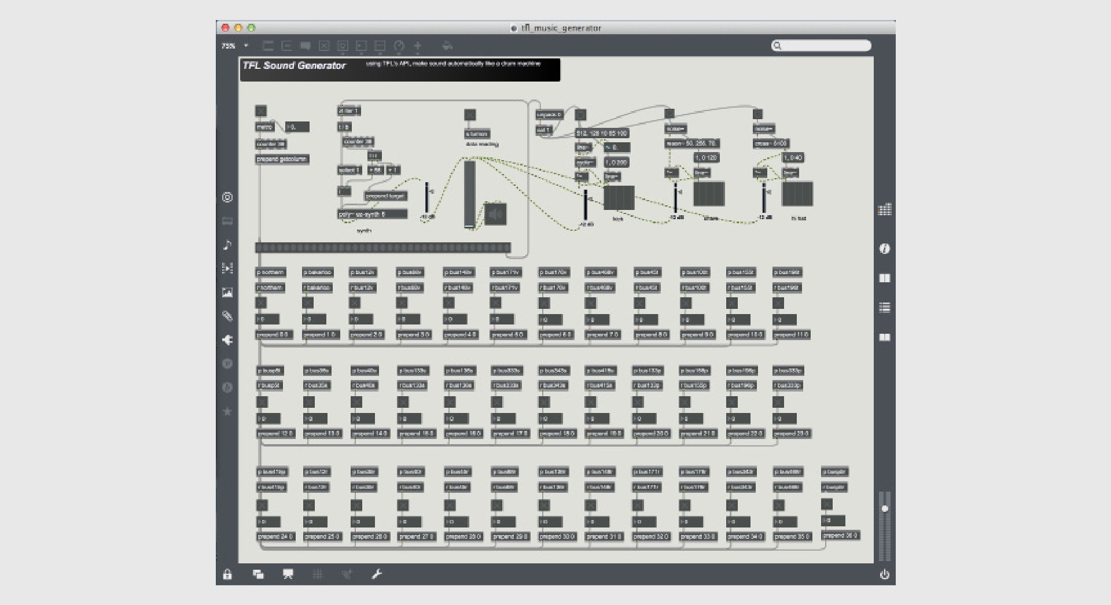The image size is (1111, 605).
Task: Click the kick scope display
Action: coord(619,198)
